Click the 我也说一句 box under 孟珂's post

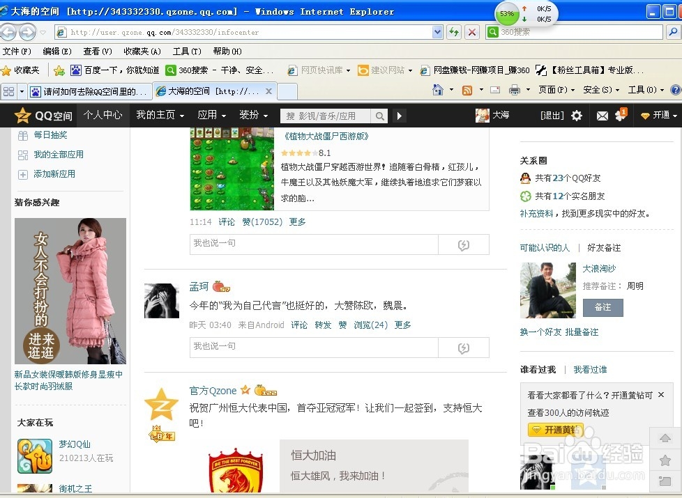[x=314, y=348]
